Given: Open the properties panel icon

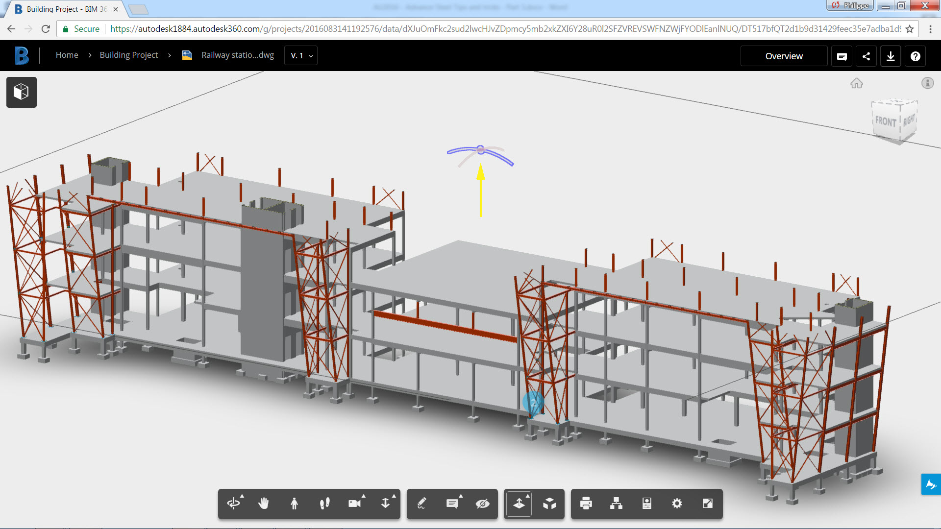Looking at the screenshot, I should coord(646,504).
